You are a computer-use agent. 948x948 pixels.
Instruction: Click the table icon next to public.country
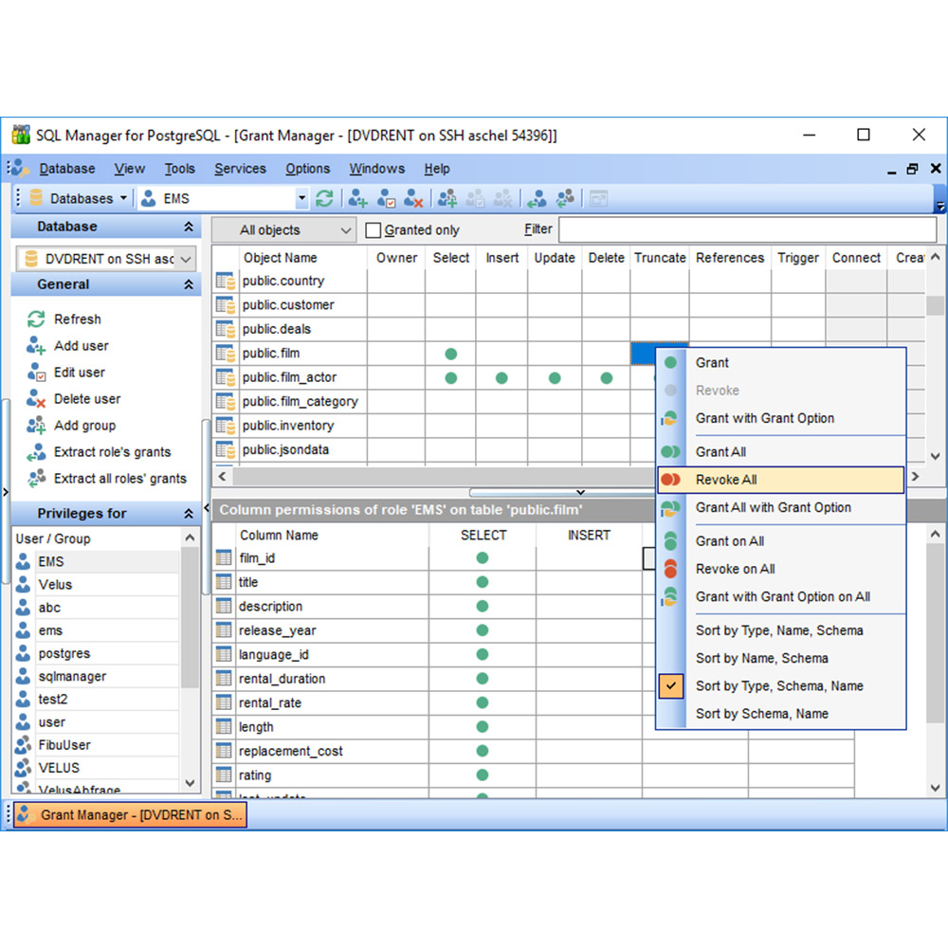(x=226, y=282)
